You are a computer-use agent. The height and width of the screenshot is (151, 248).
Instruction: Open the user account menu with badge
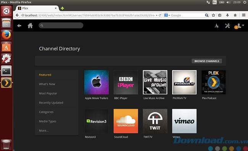[x=239, y=26]
